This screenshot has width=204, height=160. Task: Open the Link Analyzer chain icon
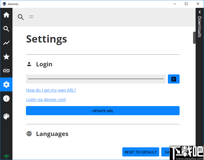coord(6,71)
